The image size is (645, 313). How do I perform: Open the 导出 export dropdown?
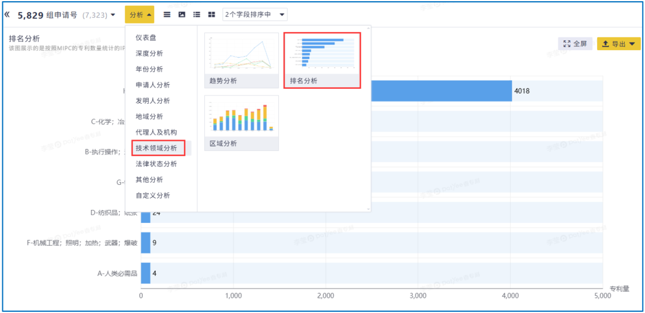tap(619, 44)
